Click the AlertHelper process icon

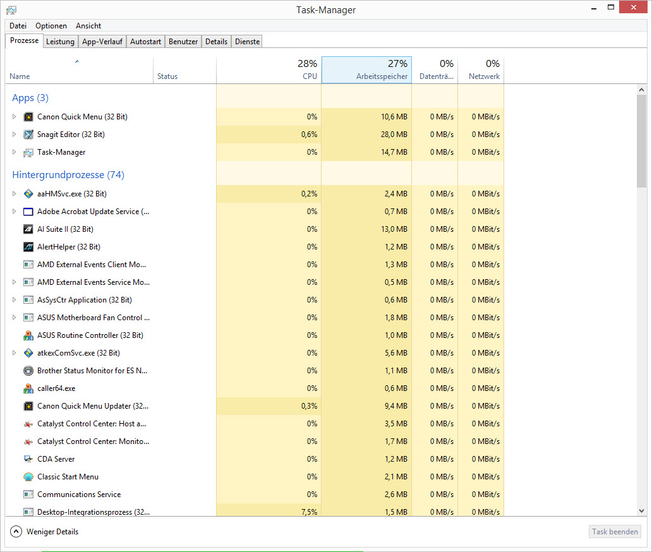tap(28, 247)
